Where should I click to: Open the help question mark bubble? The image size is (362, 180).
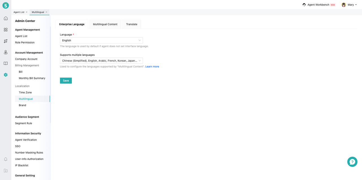(352, 162)
